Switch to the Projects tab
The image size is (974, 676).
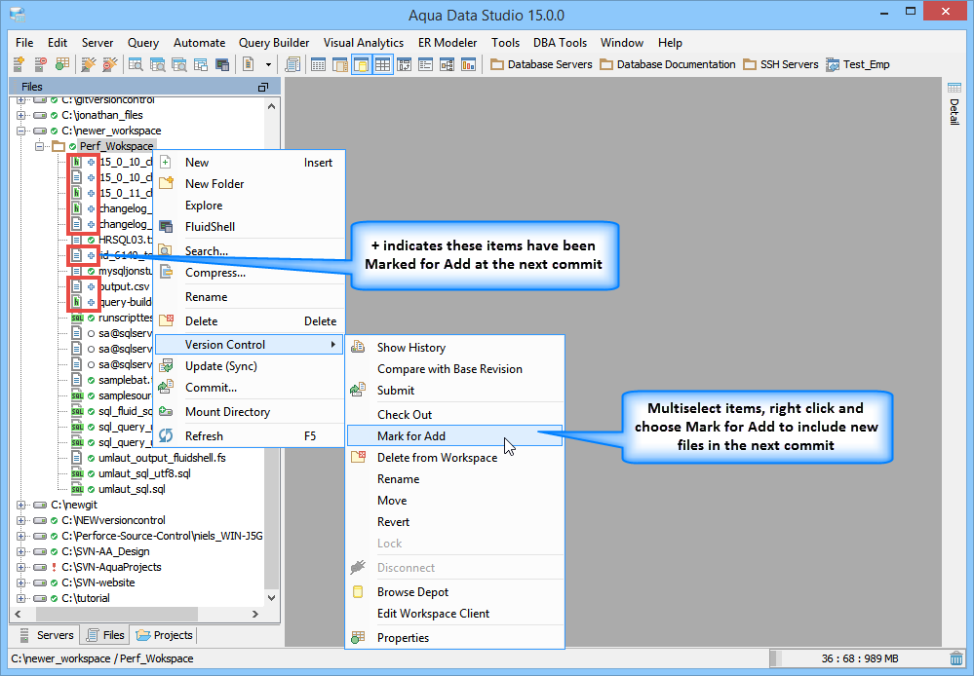(164, 635)
